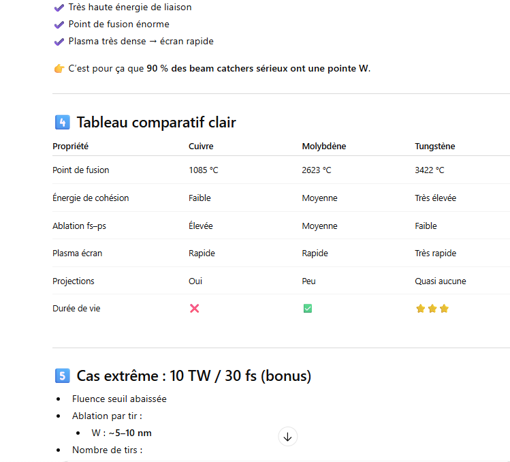Click checkmark beside 'Point de fusion énorme'
The width and height of the screenshot is (510, 462).
point(59,25)
